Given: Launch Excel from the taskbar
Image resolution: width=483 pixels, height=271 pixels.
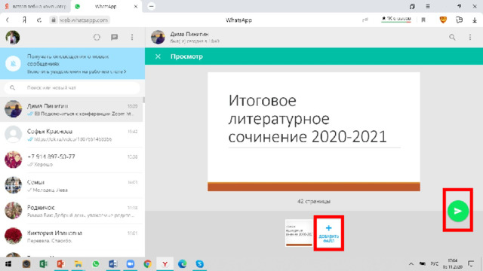Looking at the screenshot, I should pyautogui.click(x=44, y=264).
